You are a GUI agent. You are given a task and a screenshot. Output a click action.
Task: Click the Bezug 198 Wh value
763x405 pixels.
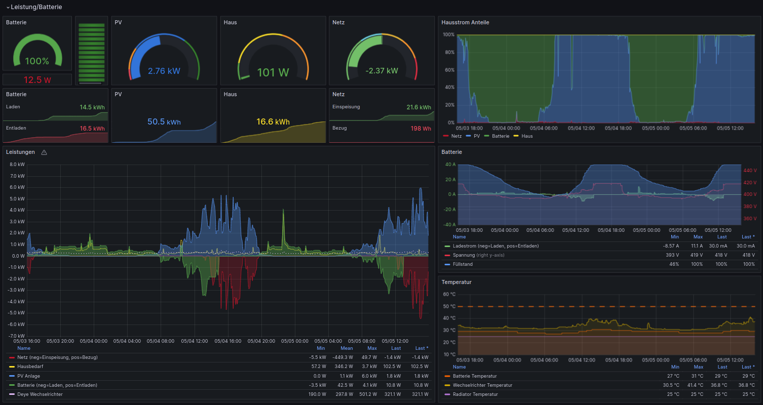coord(421,129)
